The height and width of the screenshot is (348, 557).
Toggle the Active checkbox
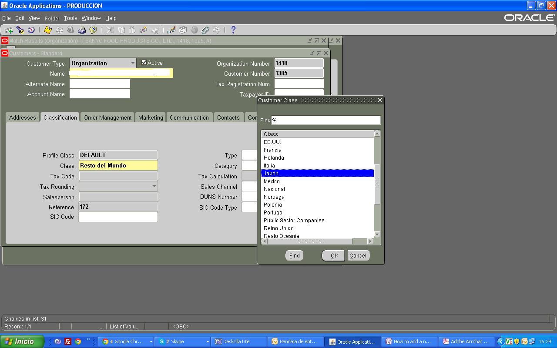click(x=144, y=63)
